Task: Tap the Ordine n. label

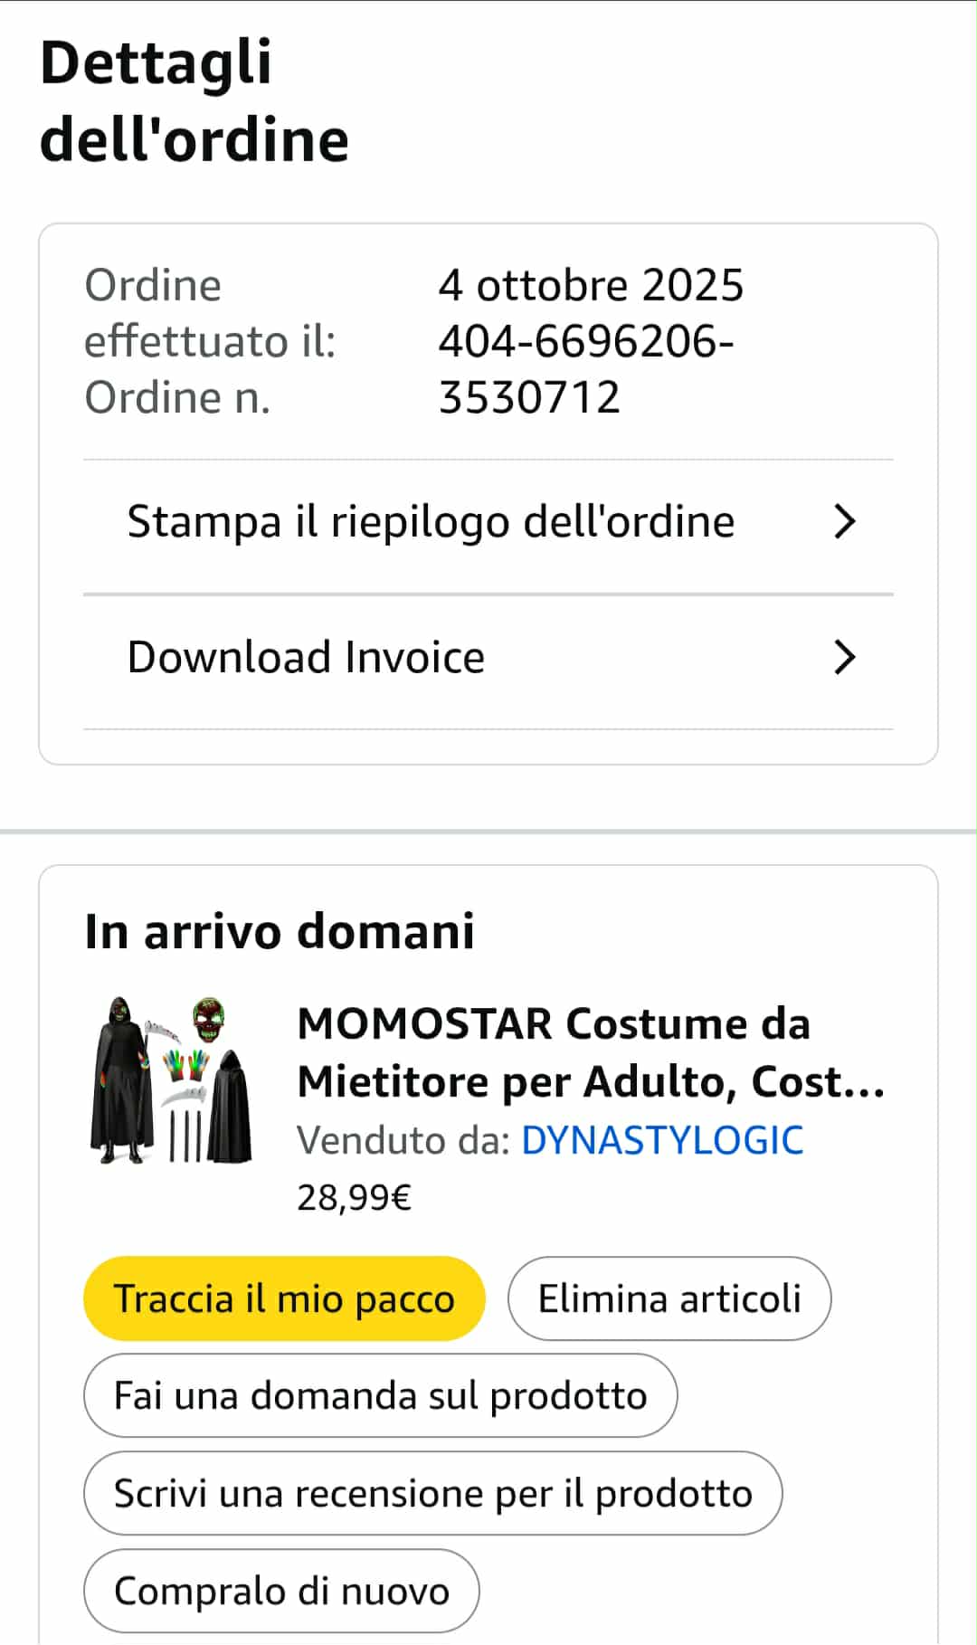Action: click(x=177, y=397)
